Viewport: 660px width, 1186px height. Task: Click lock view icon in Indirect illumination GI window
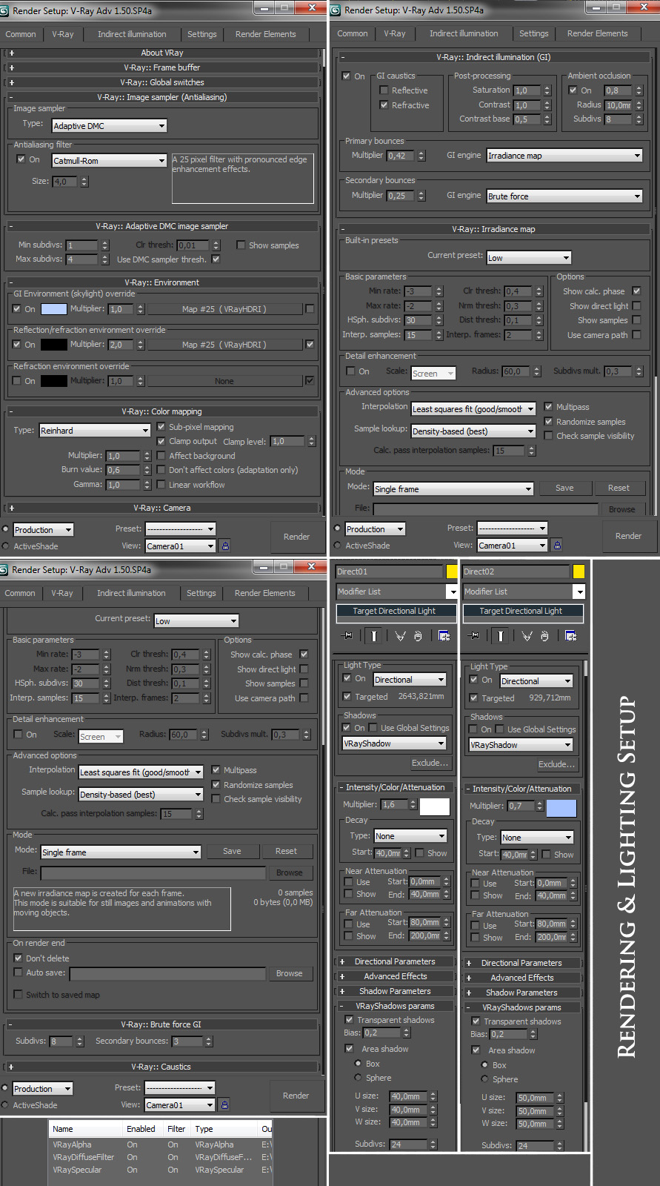click(557, 545)
